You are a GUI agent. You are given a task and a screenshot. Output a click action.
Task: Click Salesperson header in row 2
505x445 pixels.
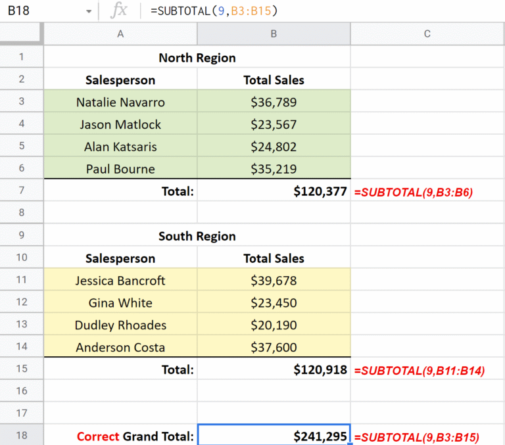[120, 79]
